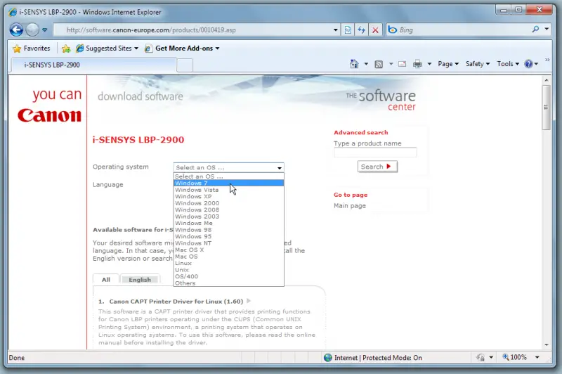This screenshot has width=562, height=374.
Task: Select Others in the OS dropdown
Action: pos(229,283)
